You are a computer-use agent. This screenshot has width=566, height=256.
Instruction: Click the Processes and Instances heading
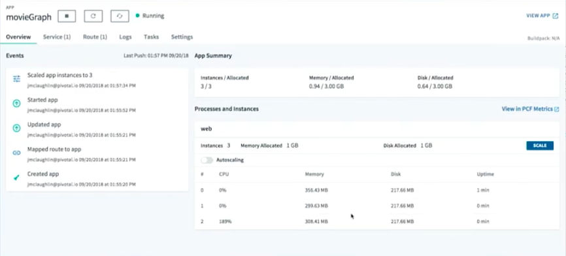point(226,109)
